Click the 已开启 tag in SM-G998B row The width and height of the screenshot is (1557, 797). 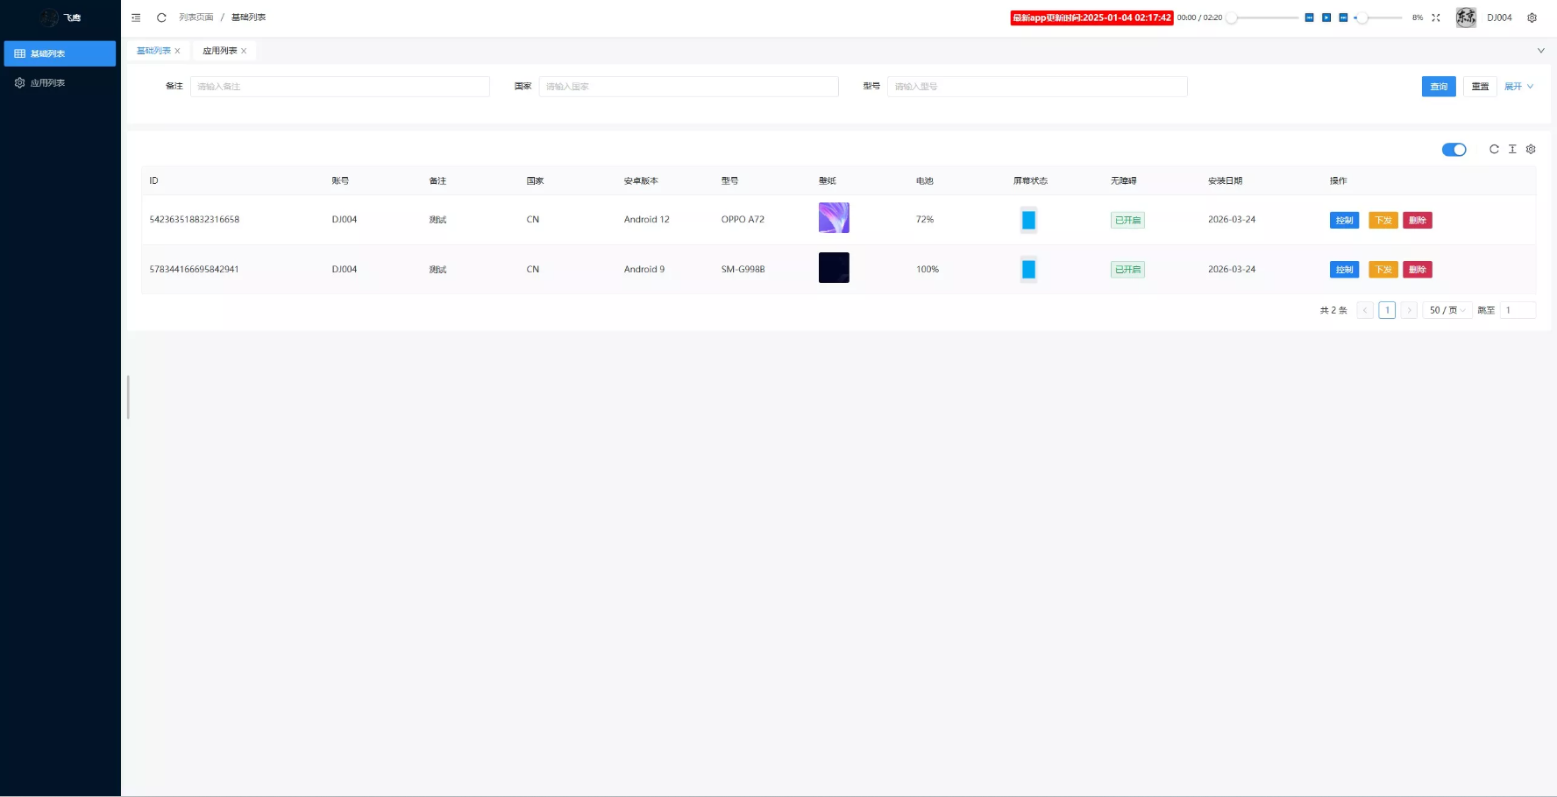[x=1127, y=270]
